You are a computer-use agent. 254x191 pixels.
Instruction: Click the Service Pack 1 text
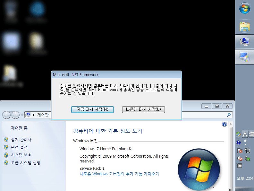92,168
